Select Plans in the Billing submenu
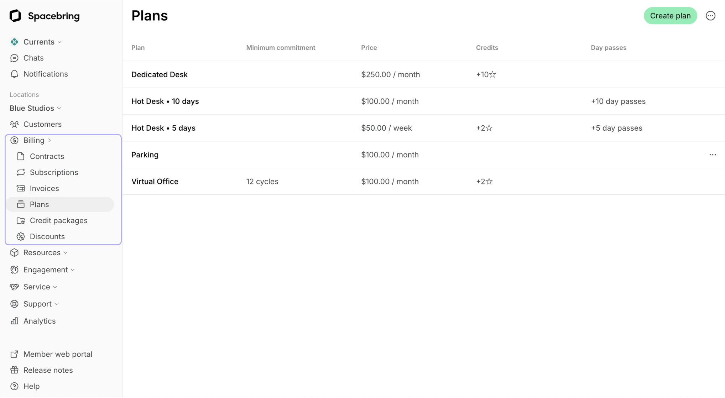The image size is (725, 398). [x=60, y=204]
